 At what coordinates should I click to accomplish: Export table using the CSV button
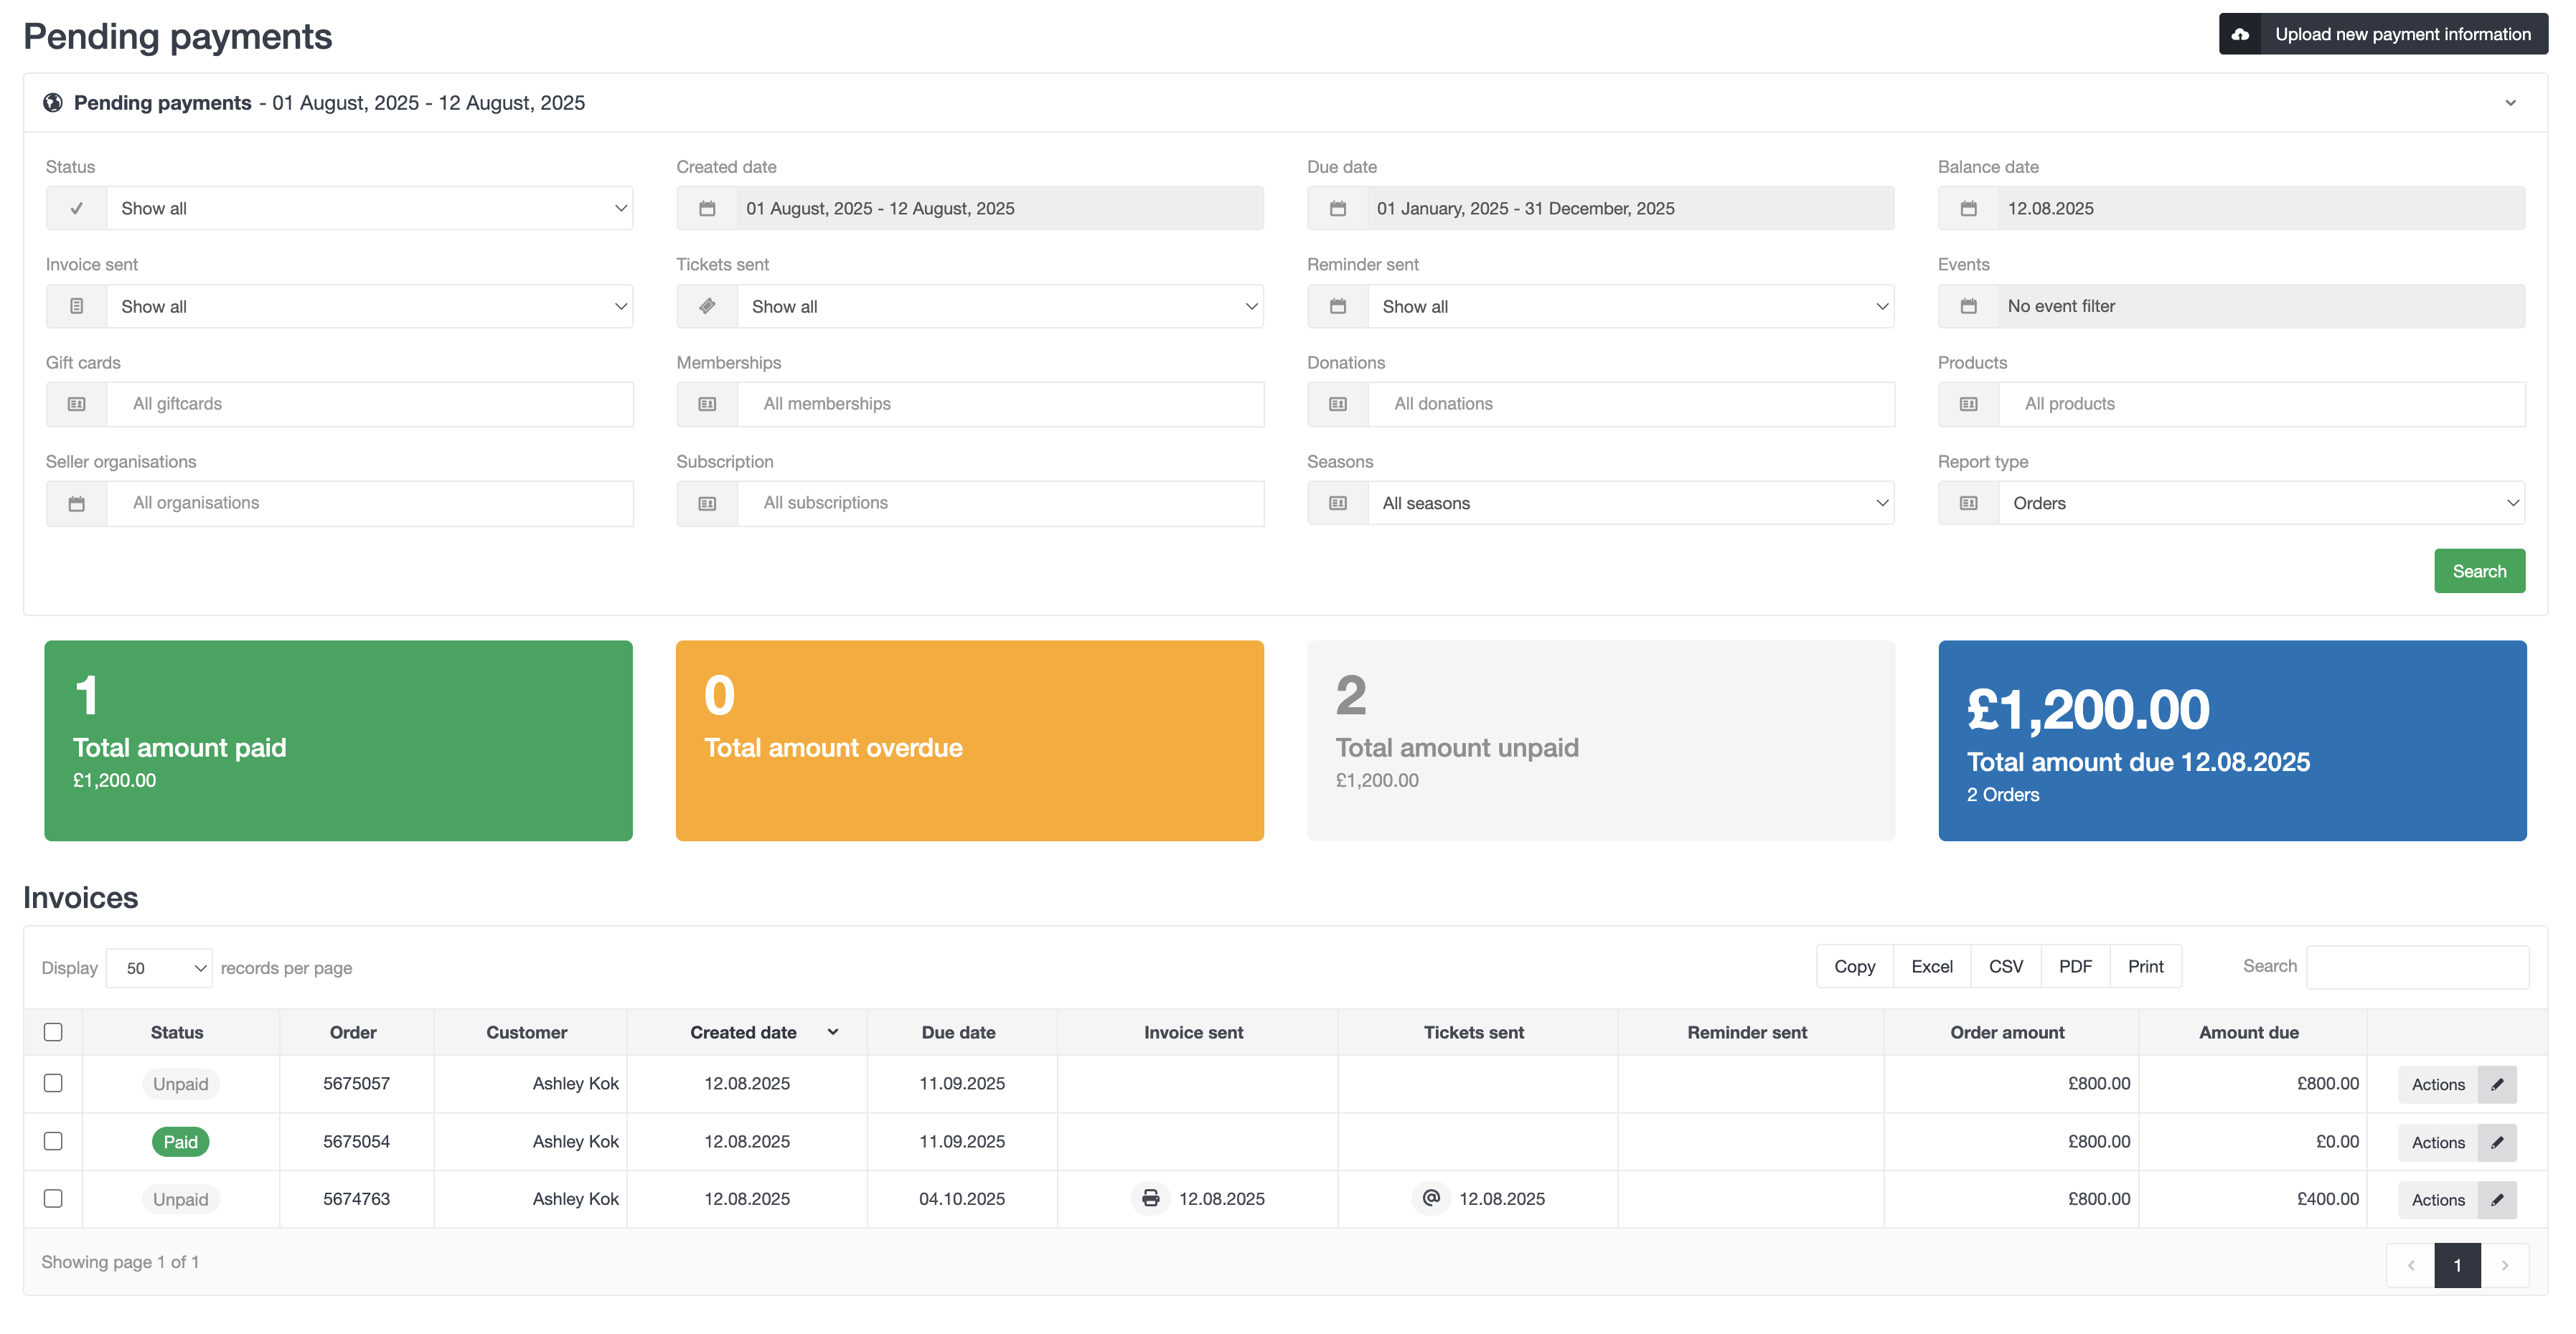point(2005,966)
